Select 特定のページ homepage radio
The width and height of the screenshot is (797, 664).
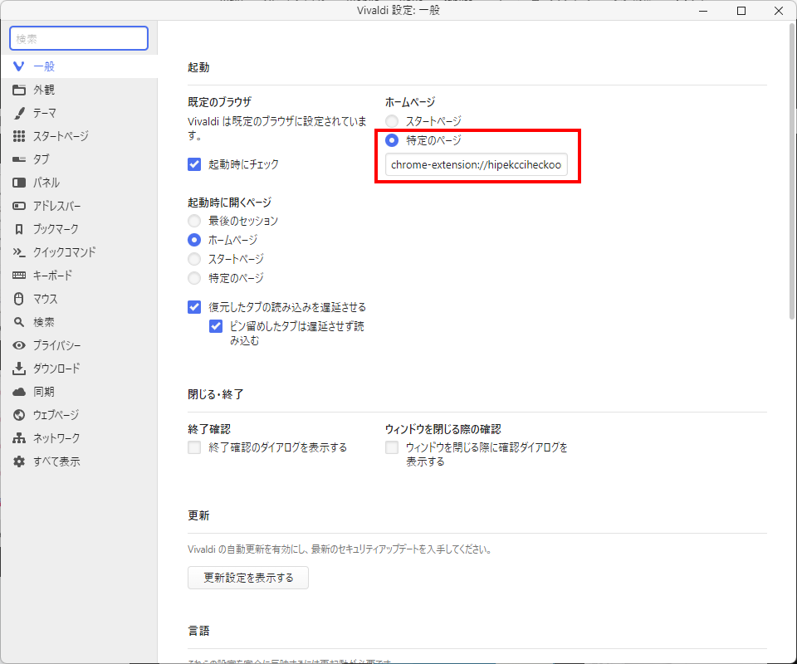(392, 139)
